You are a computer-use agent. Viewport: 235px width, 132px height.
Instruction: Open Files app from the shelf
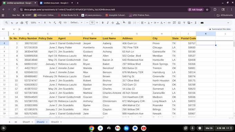[x=126, y=128]
